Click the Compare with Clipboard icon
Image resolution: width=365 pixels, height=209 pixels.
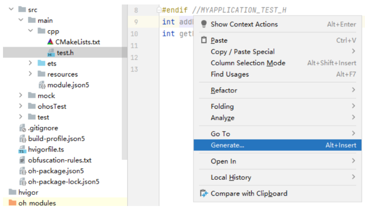coord(204,194)
